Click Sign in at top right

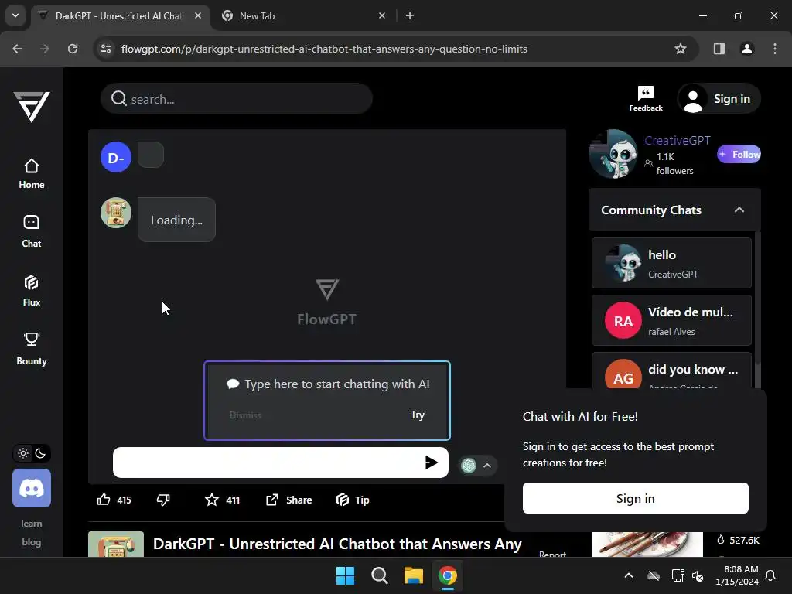tap(719, 98)
